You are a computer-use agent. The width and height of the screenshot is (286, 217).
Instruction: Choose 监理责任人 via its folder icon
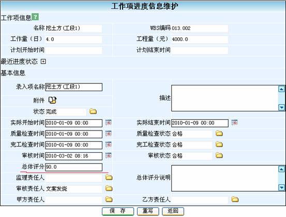(x=109, y=177)
